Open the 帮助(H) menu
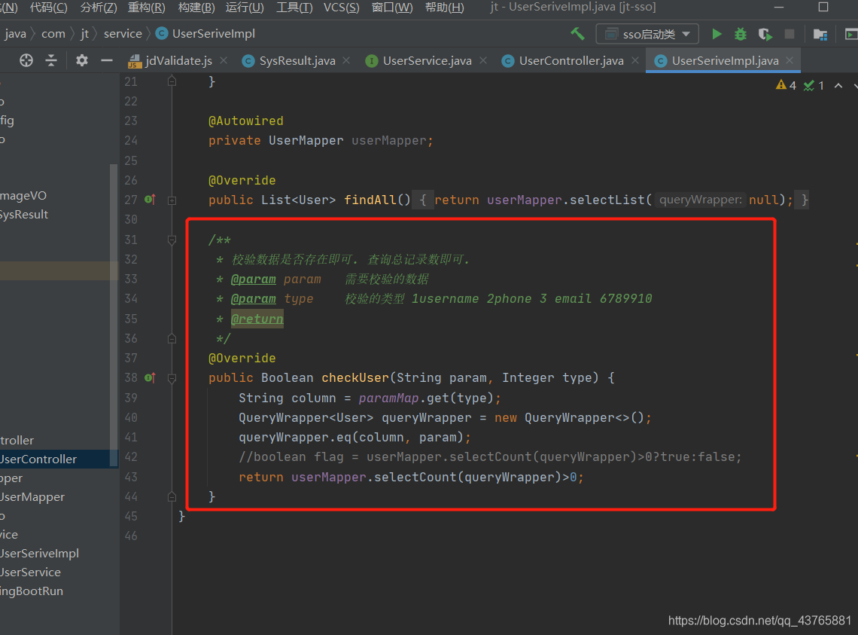 click(444, 8)
